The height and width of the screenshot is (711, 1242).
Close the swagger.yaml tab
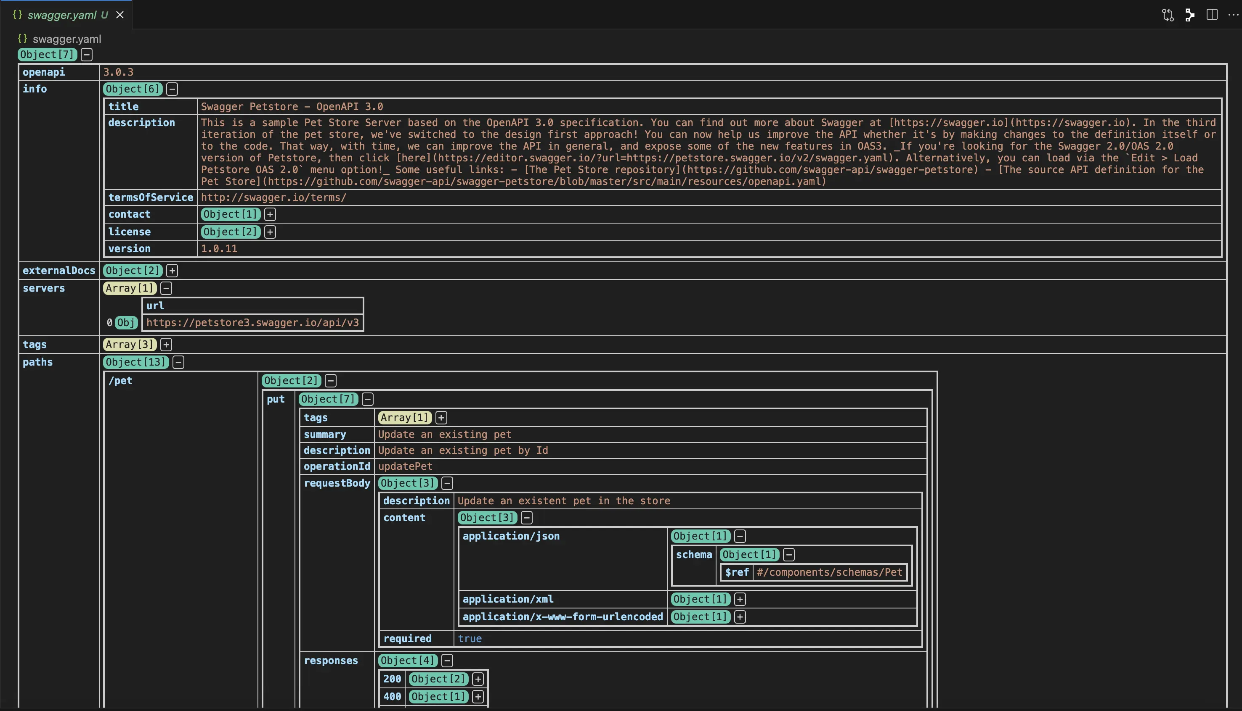pos(120,15)
